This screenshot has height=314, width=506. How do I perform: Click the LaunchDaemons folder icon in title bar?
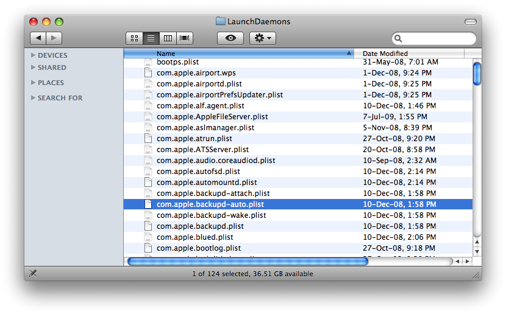(x=221, y=21)
